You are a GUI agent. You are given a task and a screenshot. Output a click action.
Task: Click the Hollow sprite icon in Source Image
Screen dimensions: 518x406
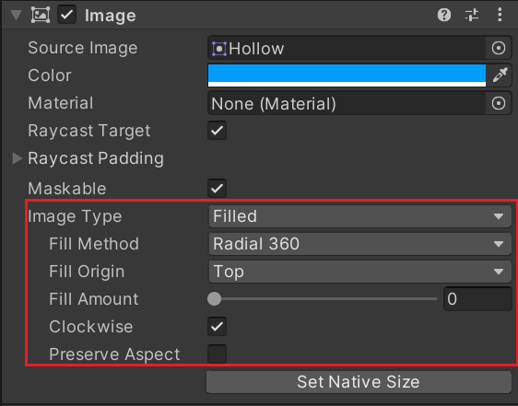pyautogui.click(x=219, y=49)
